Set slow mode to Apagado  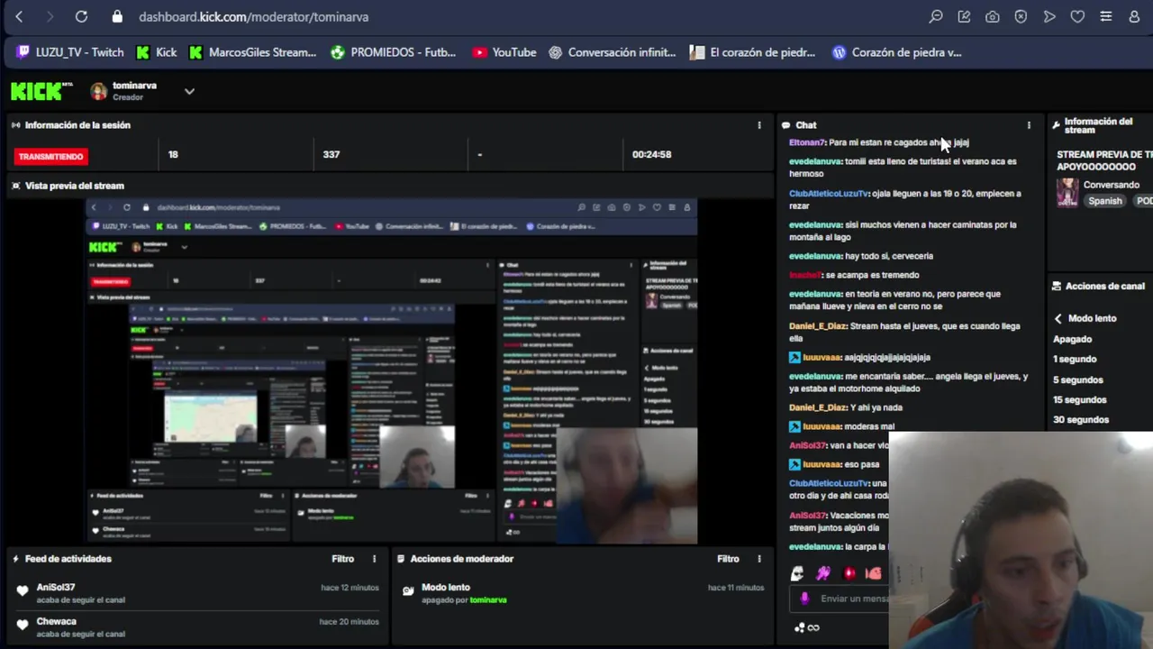(1073, 339)
